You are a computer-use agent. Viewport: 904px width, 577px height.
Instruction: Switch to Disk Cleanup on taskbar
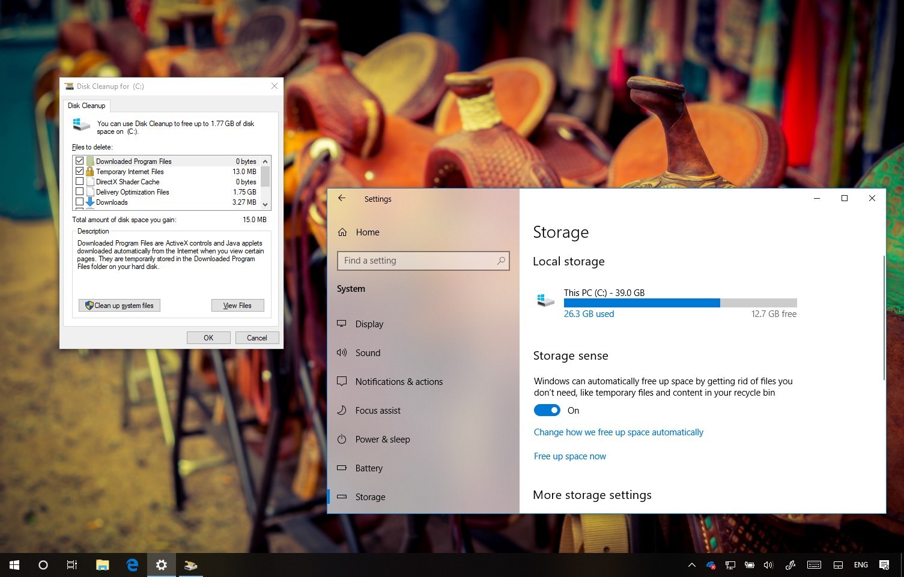(190, 565)
